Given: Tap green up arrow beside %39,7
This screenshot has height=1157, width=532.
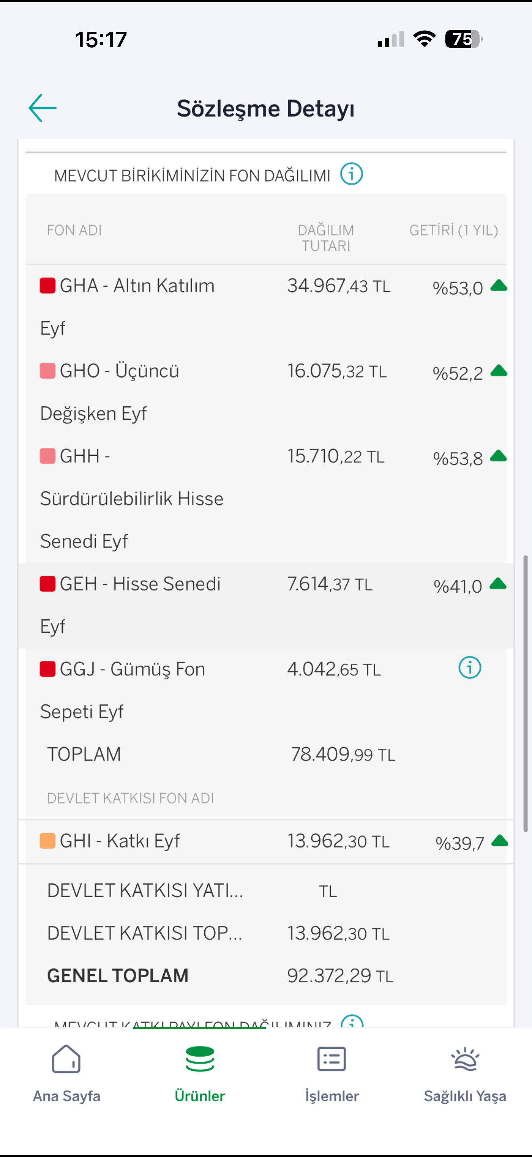Looking at the screenshot, I should (x=499, y=840).
